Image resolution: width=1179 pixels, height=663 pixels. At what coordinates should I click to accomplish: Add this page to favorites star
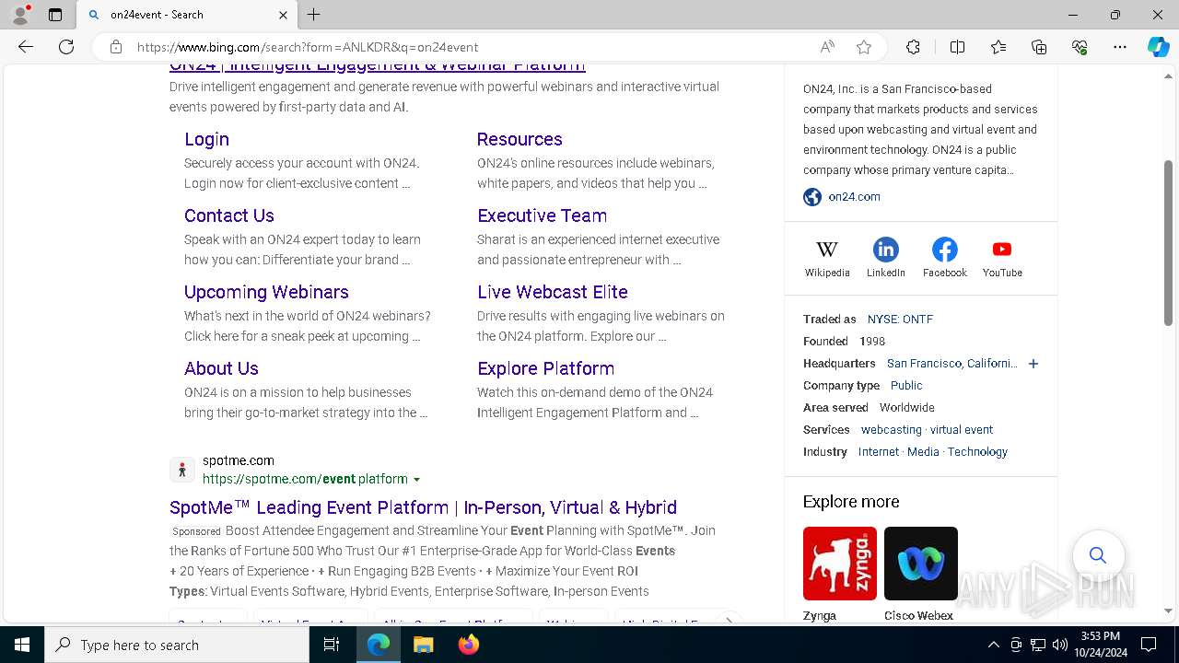click(x=864, y=47)
